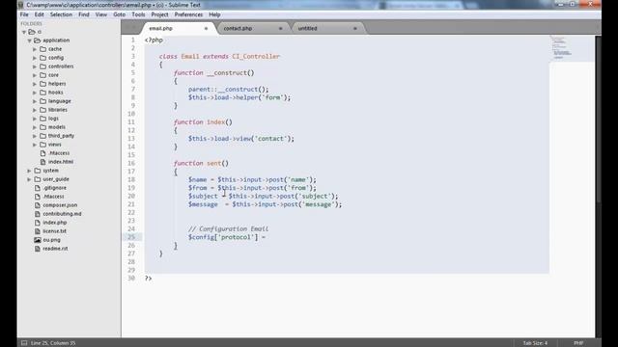The image size is (618, 347).
Task: Expand the controllers folder arrow
Action: coord(35,67)
